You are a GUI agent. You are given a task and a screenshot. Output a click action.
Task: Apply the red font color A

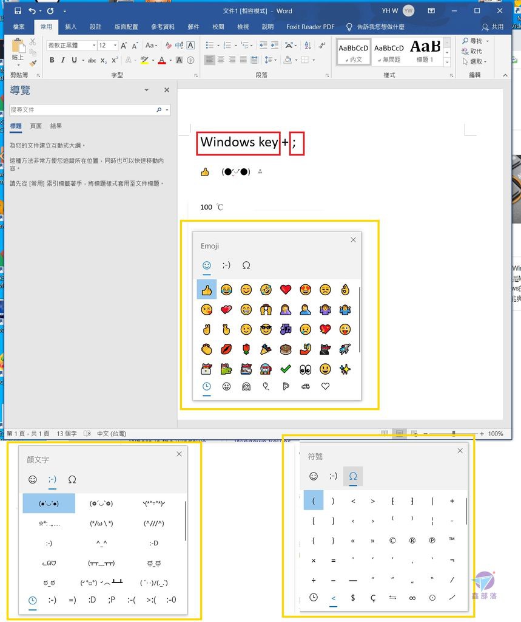(162, 60)
